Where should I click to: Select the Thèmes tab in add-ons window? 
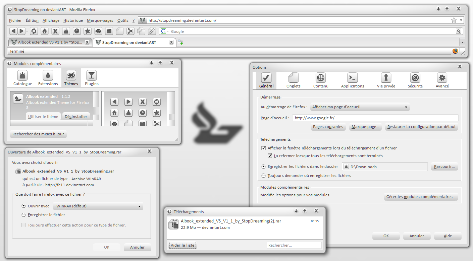(x=71, y=78)
